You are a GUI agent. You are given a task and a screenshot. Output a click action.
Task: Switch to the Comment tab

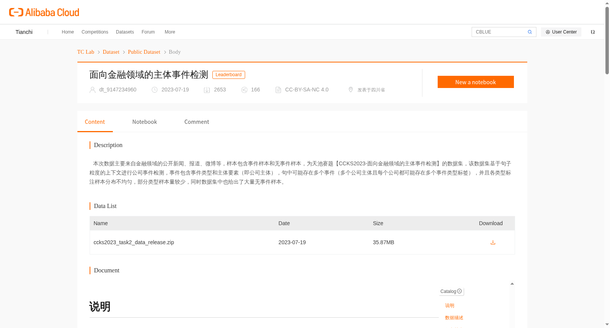[197, 122]
